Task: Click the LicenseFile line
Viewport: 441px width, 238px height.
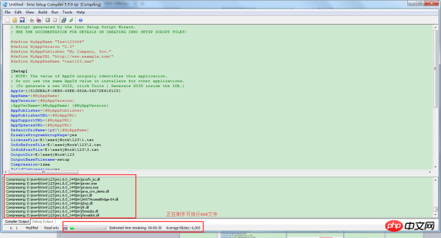Action: (x=52, y=140)
